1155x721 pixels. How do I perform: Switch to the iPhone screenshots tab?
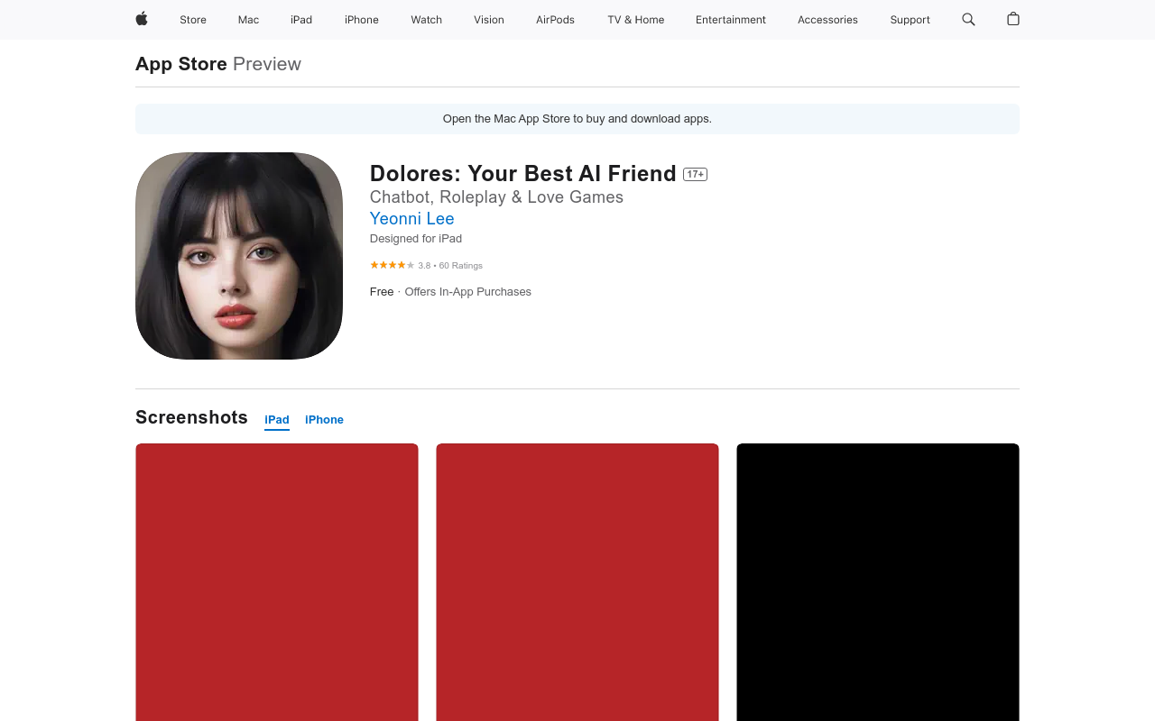click(x=324, y=420)
